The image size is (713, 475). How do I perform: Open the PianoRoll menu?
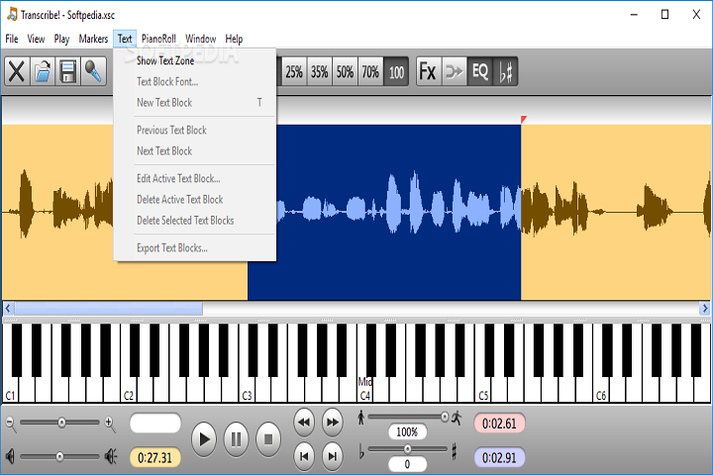(158, 39)
